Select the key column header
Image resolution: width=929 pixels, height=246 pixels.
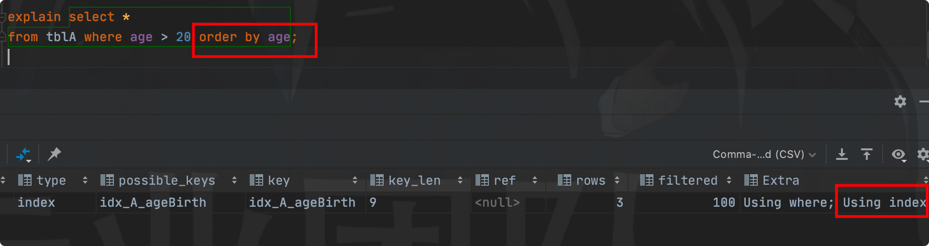[278, 180]
